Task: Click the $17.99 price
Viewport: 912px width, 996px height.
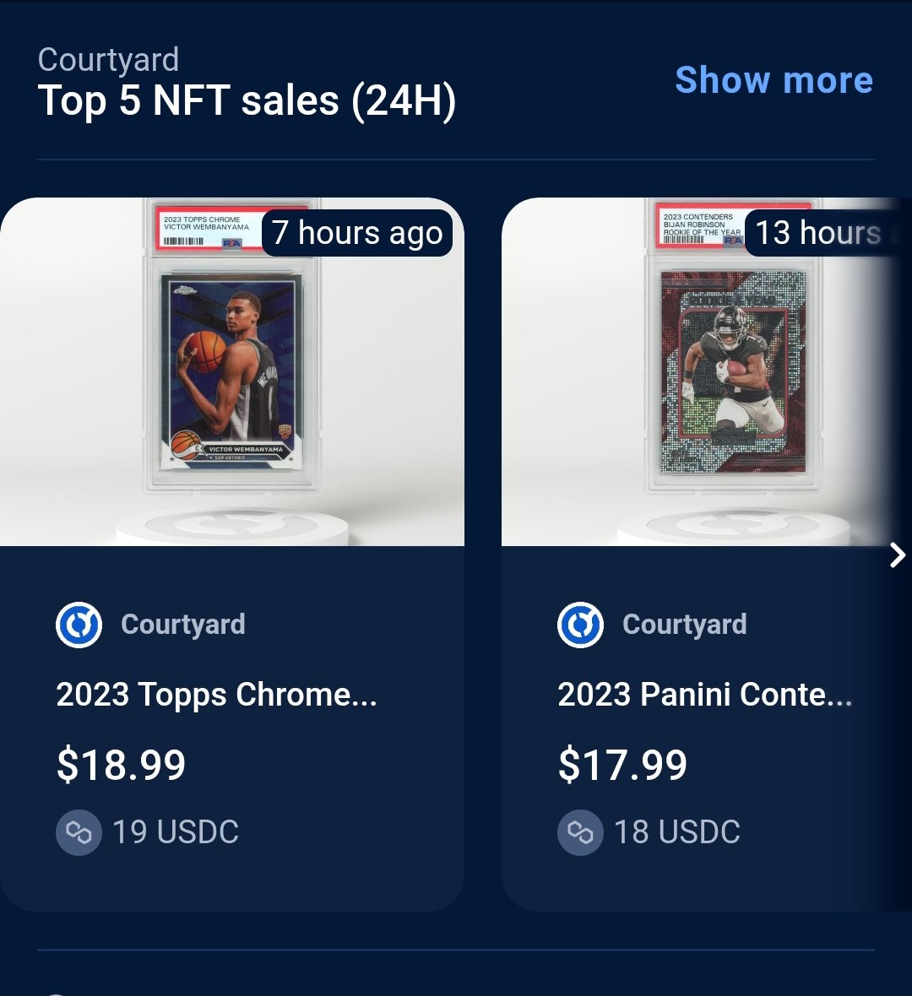Action: click(622, 764)
